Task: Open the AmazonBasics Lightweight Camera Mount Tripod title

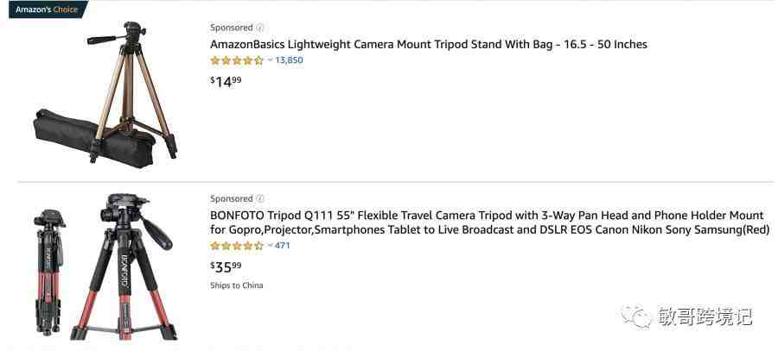Action: click(429, 44)
